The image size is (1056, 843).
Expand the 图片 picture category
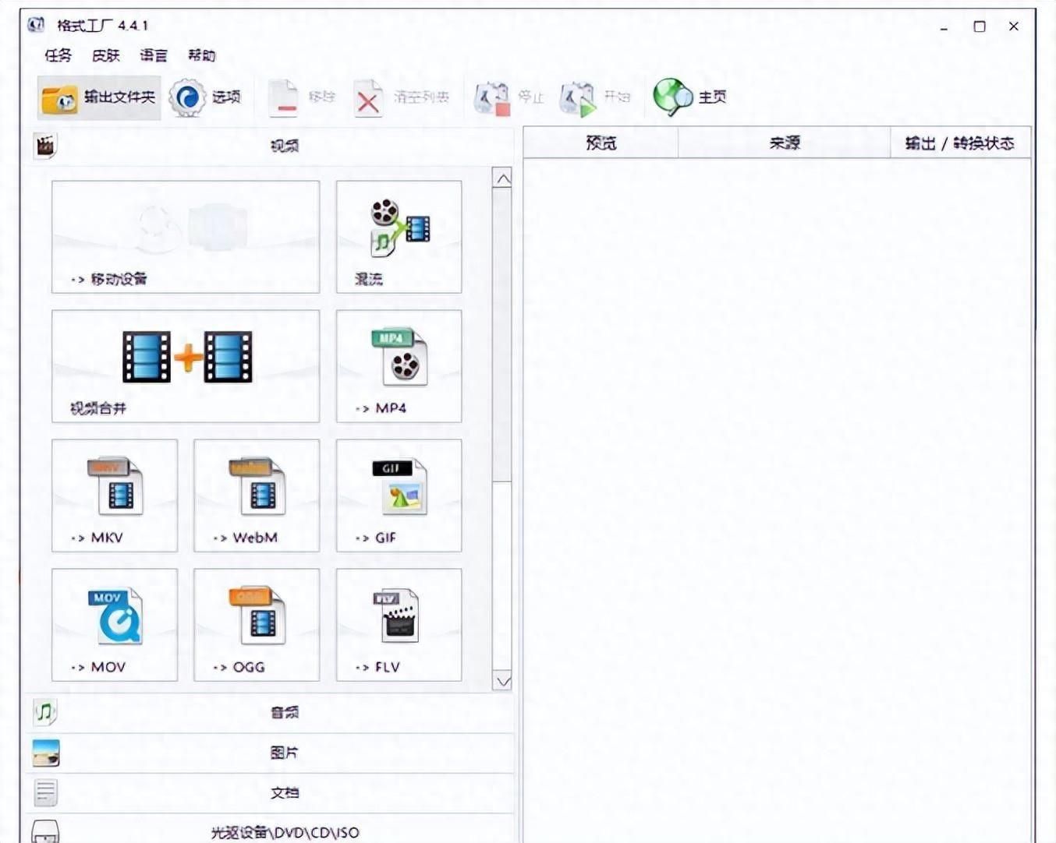click(x=270, y=753)
